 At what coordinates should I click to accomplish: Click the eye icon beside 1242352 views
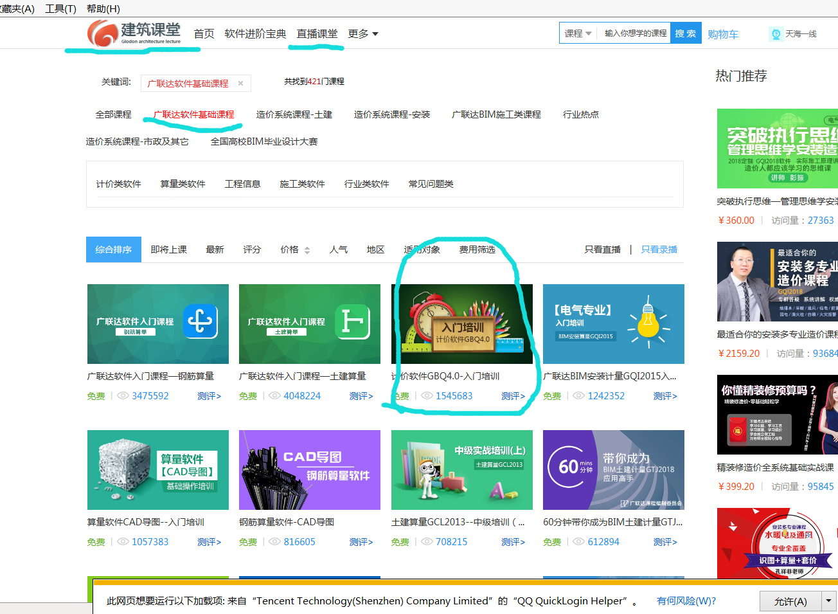pos(579,396)
